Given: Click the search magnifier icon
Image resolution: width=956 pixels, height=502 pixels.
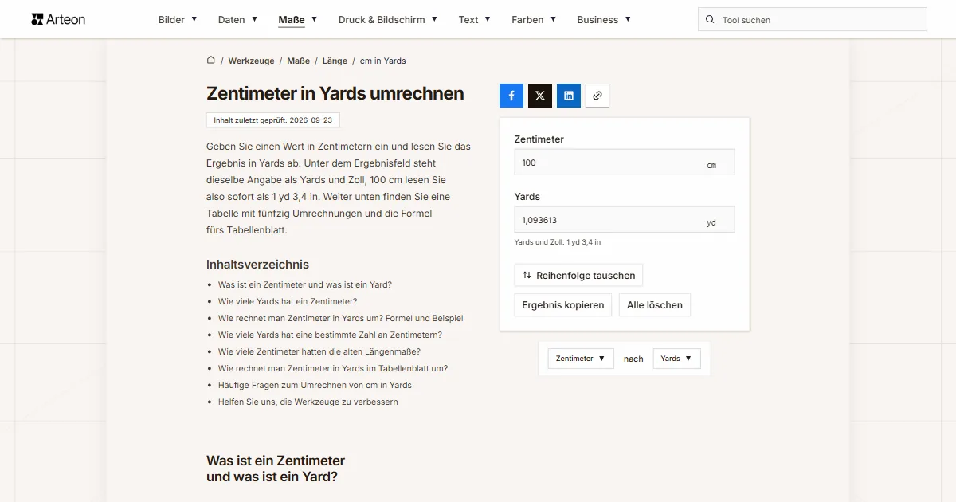Looking at the screenshot, I should [x=710, y=20].
